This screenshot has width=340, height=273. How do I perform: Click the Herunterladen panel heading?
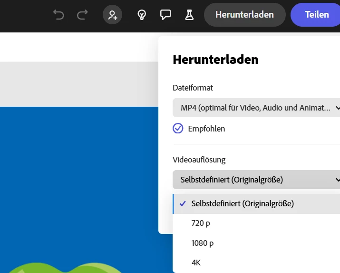[215, 60]
